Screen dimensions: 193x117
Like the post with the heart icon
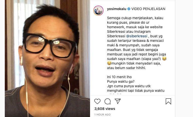pos(97,101)
